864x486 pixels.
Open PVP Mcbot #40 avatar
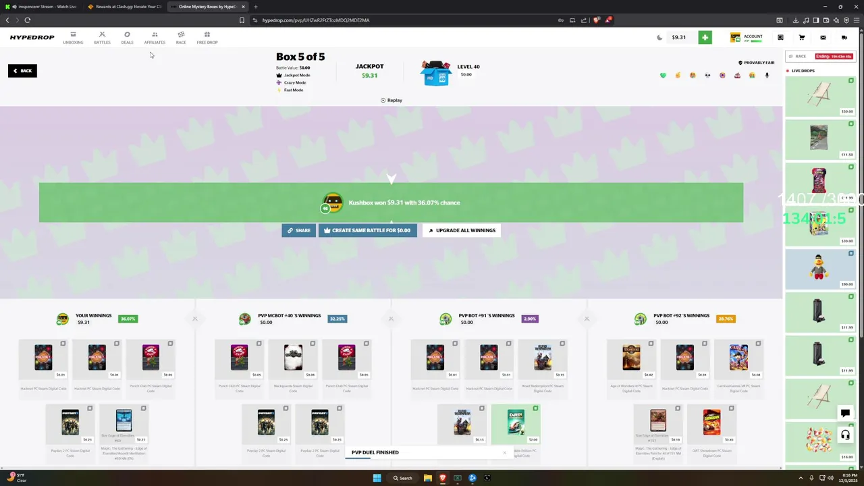tap(245, 319)
